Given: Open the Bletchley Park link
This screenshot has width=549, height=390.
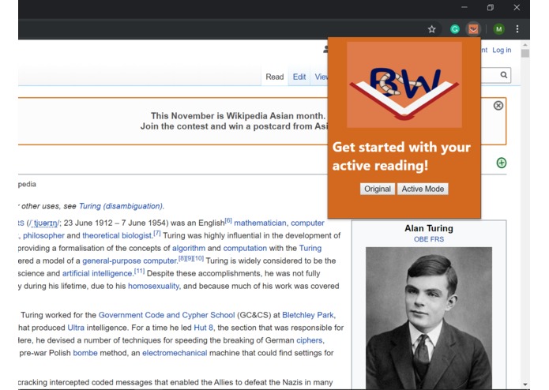Looking at the screenshot, I should (308, 315).
